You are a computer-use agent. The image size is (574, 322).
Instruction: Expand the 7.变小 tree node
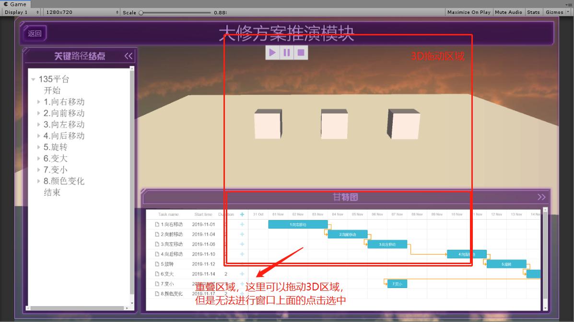(x=38, y=170)
